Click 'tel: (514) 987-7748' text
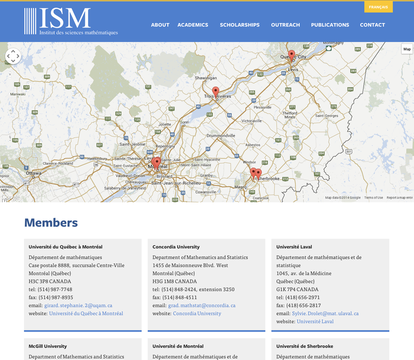414x360 pixels. click(50, 290)
